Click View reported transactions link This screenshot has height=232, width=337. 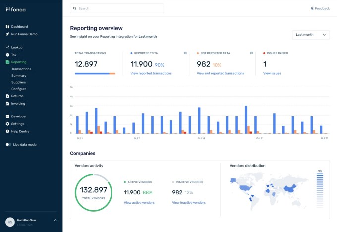point(151,73)
